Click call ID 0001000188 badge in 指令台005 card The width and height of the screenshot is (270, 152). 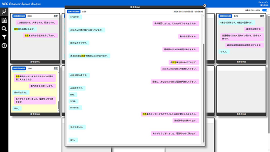click(225, 16)
